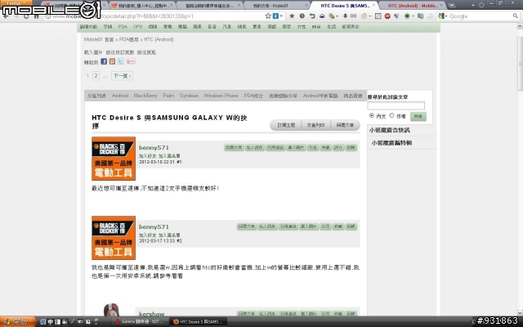Share the topic to Plurk icon
This screenshot has height=327, width=523.
(112, 62)
